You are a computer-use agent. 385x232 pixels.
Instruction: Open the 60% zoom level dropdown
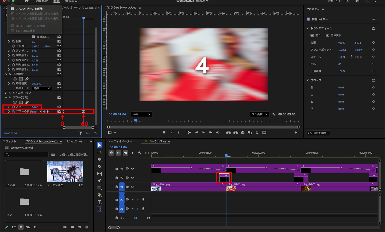[141, 114]
